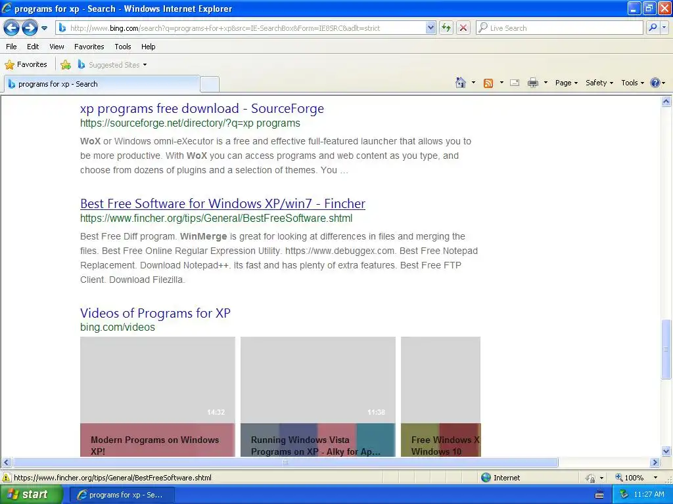Click the 'programs for xp - Se...' taskbar button

click(x=122, y=495)
